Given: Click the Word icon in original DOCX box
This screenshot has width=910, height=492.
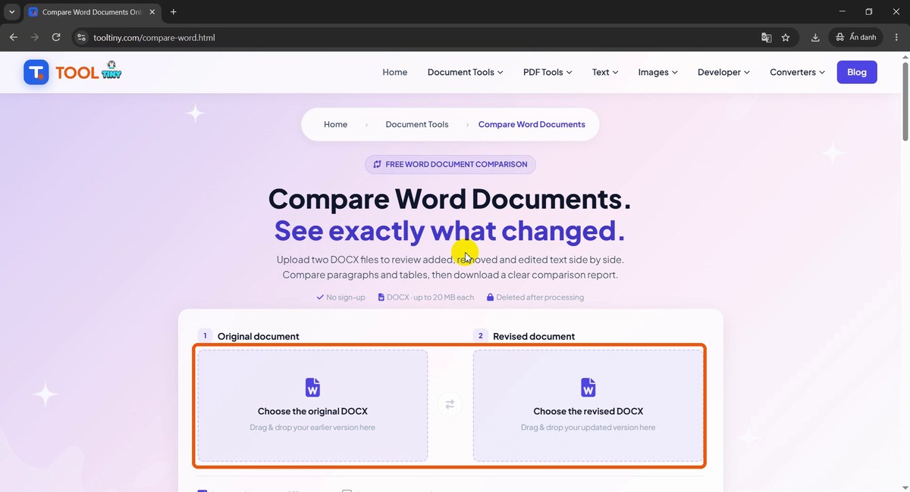Looking at the screenshot, I should pos(312,388).
